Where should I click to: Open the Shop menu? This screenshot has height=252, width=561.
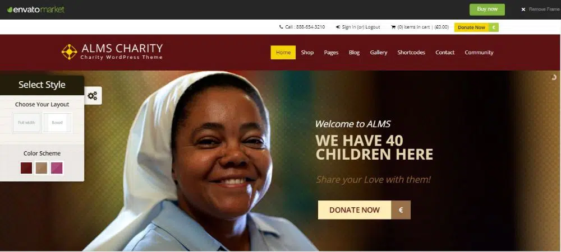[307, 53]
